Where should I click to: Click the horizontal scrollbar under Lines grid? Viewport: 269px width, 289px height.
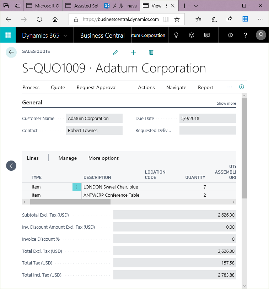(70, 202)
